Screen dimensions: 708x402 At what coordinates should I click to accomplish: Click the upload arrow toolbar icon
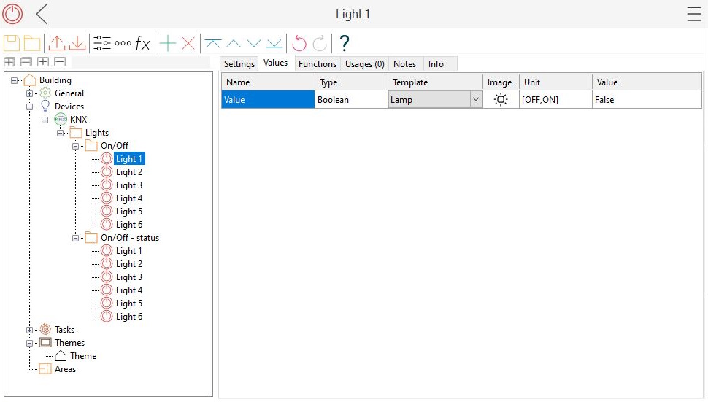57,43
